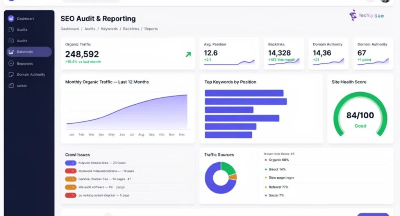The image size is (400, 216).
Task: Select the highlighted Bakwords menu item
Action: pos(29,52)
